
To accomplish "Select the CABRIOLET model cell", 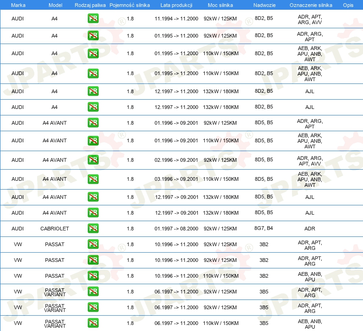I will [55, 229].
